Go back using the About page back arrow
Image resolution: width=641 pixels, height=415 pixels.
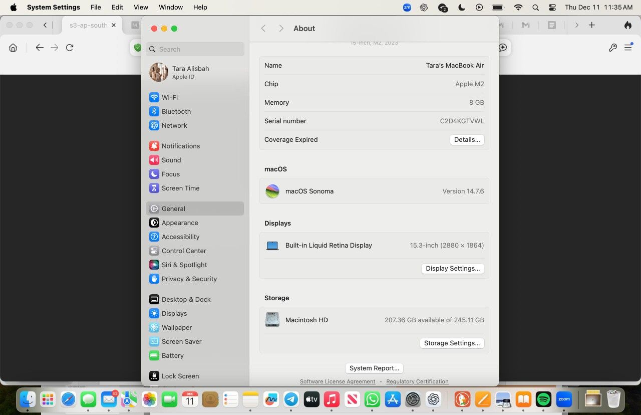click(x=263, y=28)
